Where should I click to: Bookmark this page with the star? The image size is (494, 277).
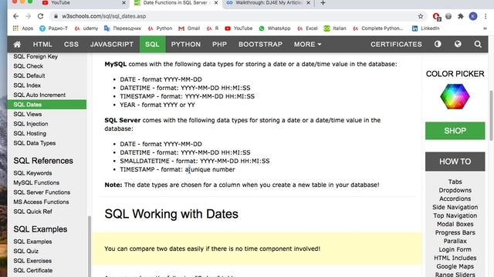click(x=420, y=16)
